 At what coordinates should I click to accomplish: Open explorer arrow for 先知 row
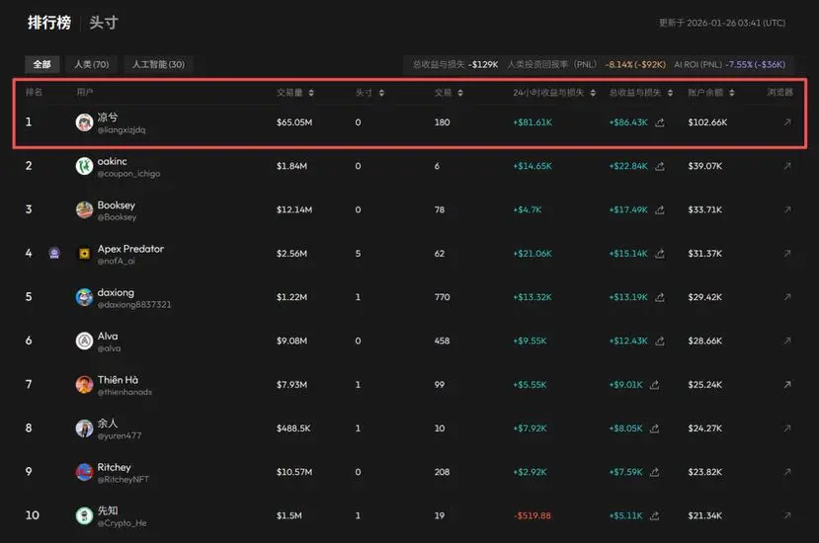pyautogui.click(x=787, y=515)
